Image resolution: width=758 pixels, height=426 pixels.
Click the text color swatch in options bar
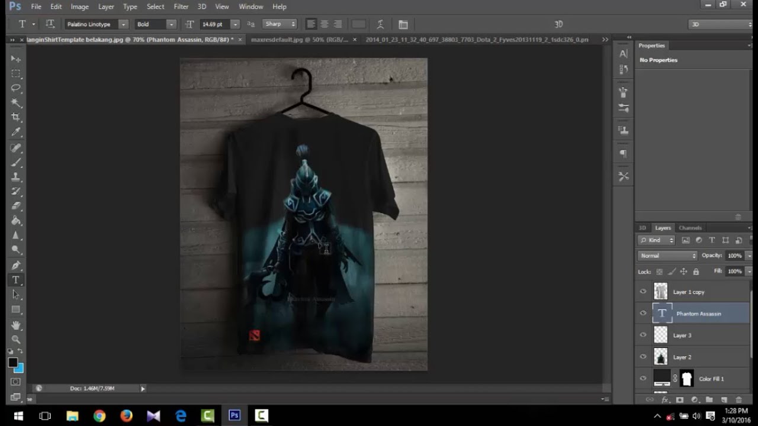point(359,24)
